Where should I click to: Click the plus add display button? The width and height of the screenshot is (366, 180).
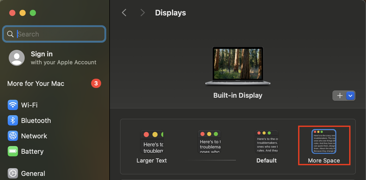pyautogui.click(x=340, y=96)
